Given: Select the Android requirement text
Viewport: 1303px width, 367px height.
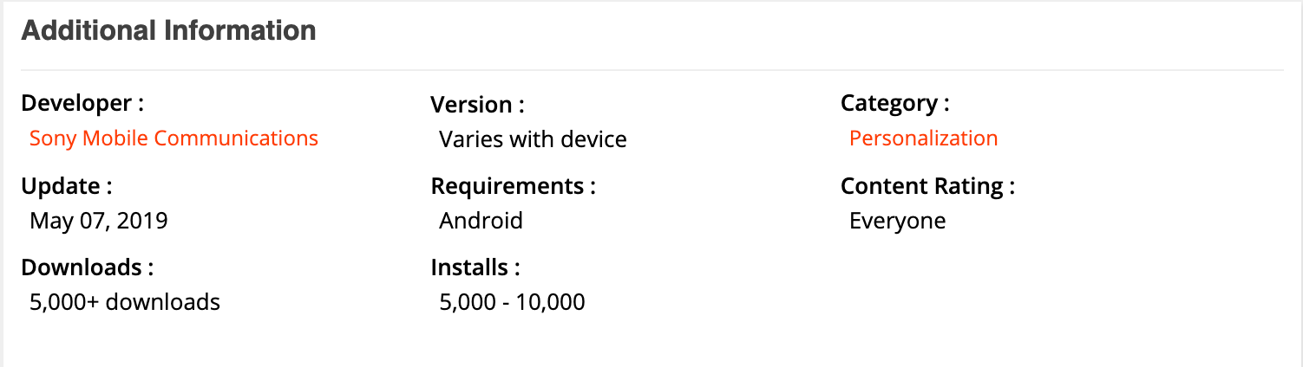Looking at the screenshot, I should [x=481, y=221].
